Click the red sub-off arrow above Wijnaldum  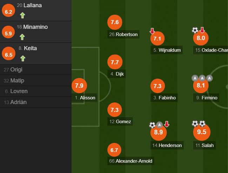point(152,31)
